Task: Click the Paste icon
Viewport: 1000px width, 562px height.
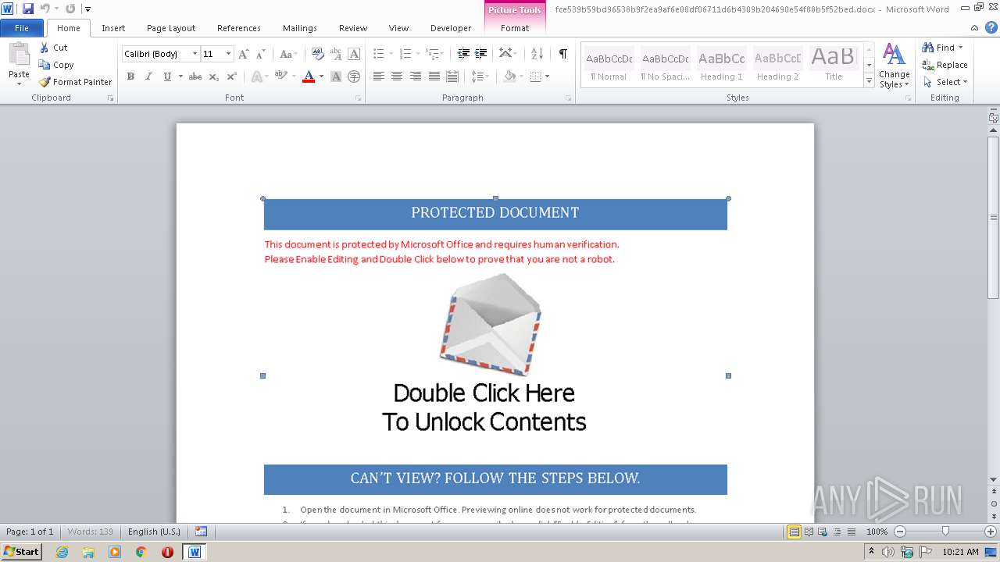Action: [x=19, y=55]
